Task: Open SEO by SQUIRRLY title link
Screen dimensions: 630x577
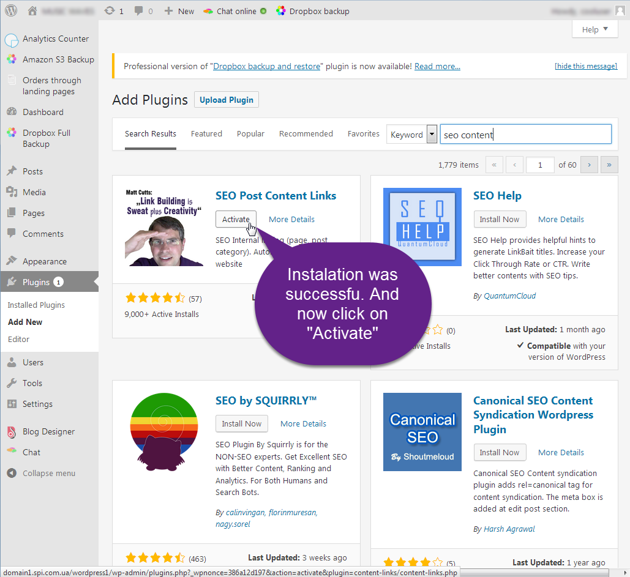Action: coord(266,400)
